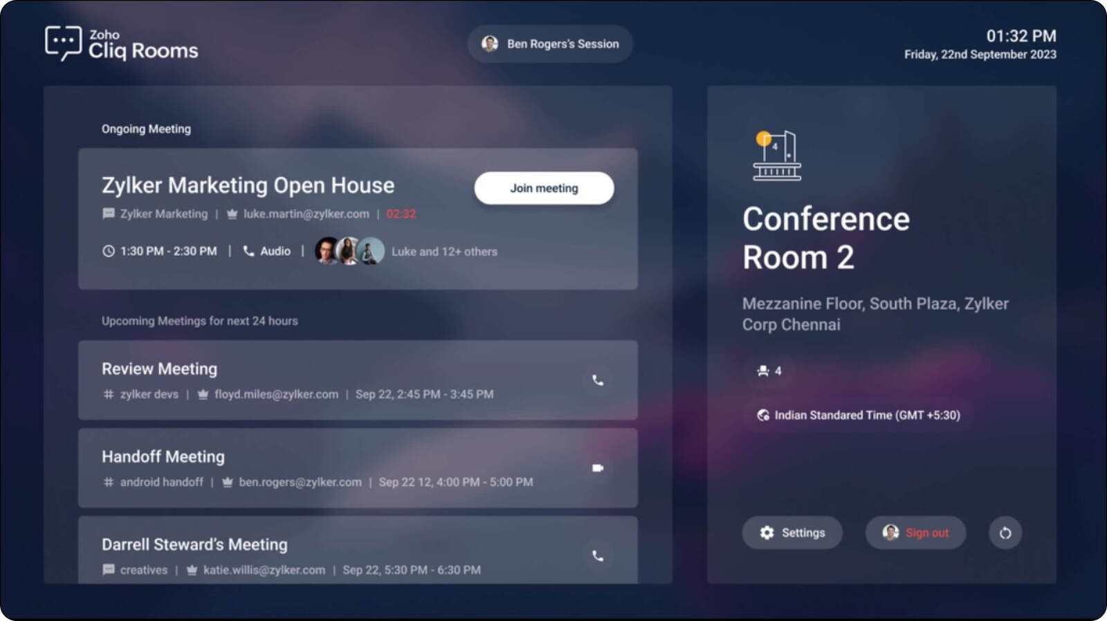Screen dimensions: 1107x621
Task: Click crown icon beside ben.rogers@zylker.com
Action: click(x=228, y=482)
